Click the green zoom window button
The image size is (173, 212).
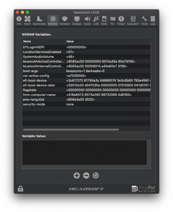pyautogui.click(x=28, y=12)
